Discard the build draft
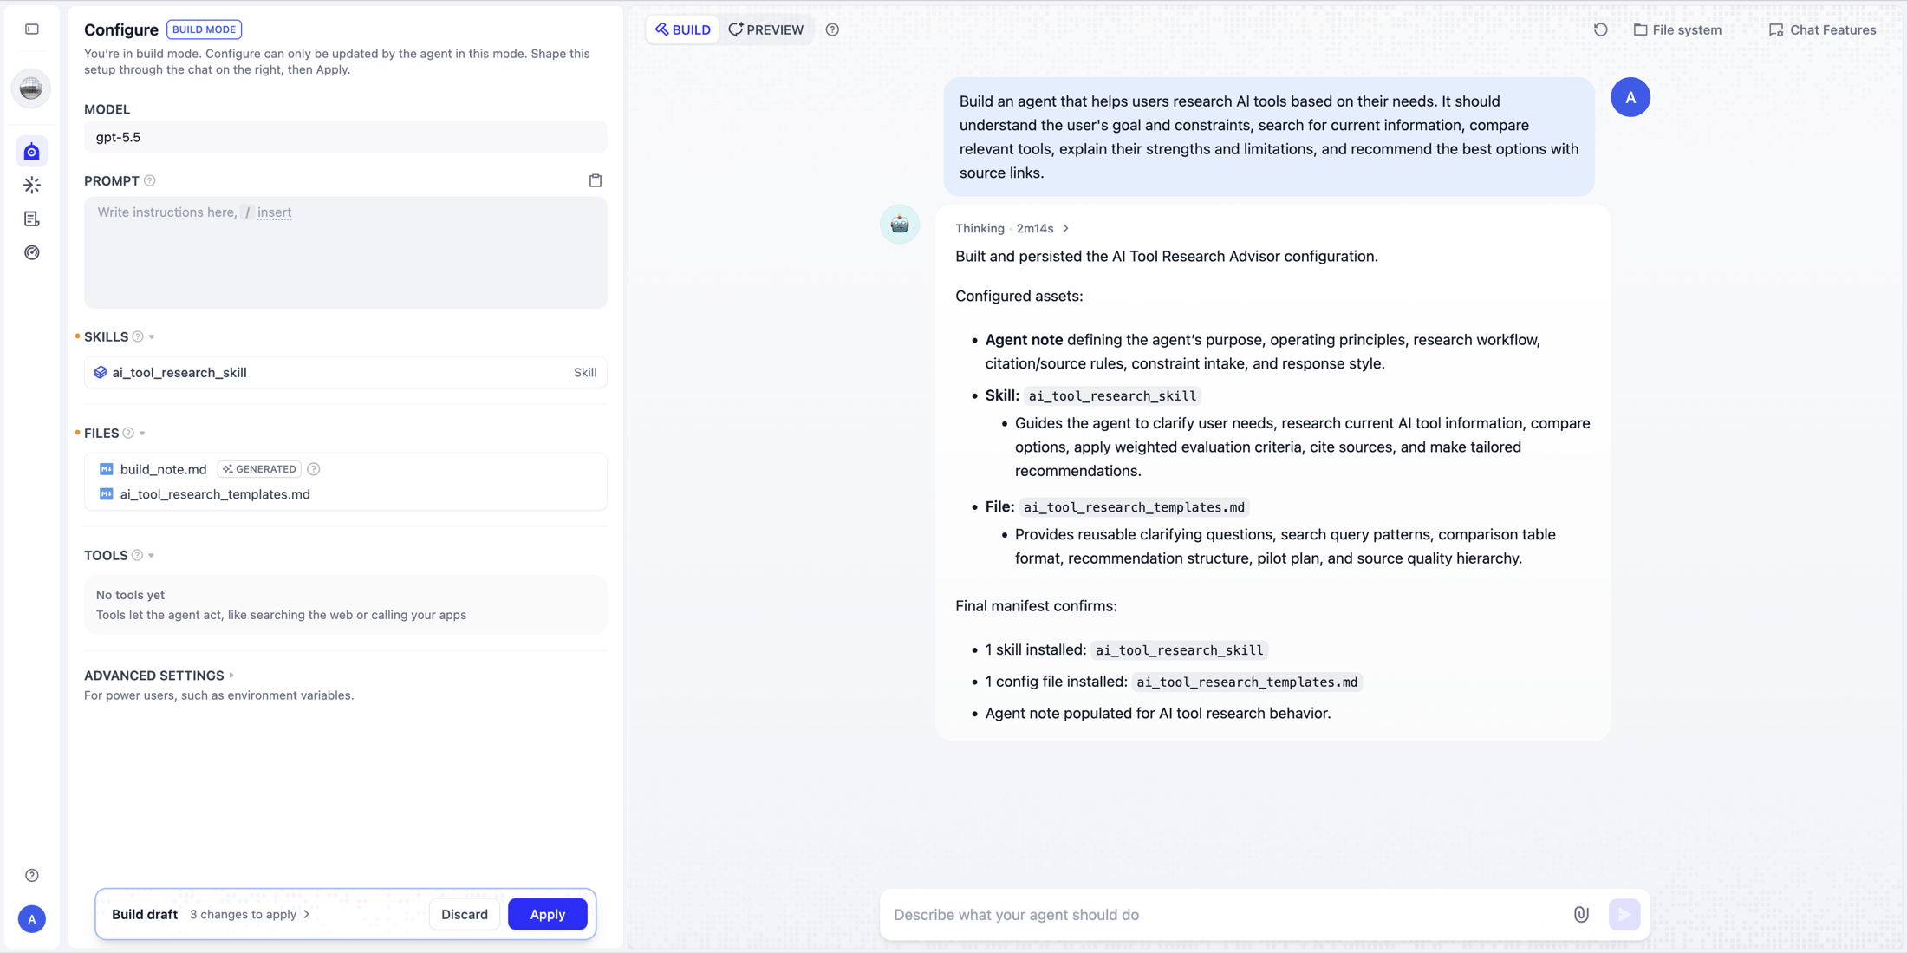 coord(465,914)
